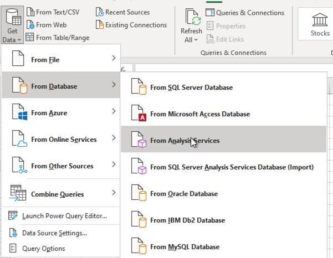This screenshot has width=333, height=258.
Task: Expand the From File submenu arrow
Action: [114, 58]
